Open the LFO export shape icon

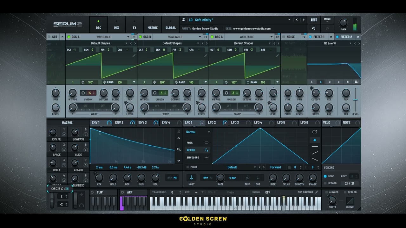[315, 132]
